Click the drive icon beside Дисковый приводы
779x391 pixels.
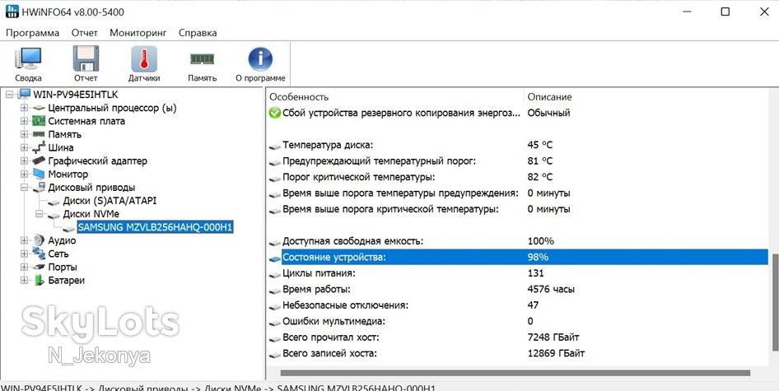coord(39,188)
